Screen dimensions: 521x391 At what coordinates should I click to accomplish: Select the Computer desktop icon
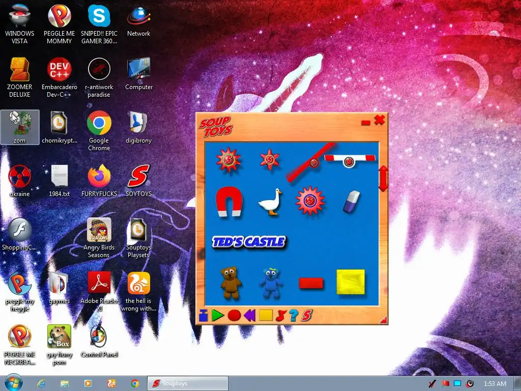coord(138,74)
